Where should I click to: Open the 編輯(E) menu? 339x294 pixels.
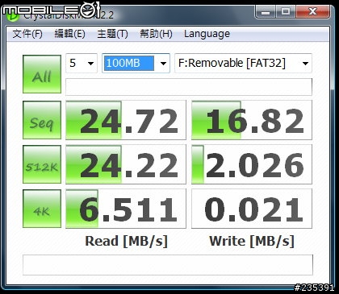(69, 34)
